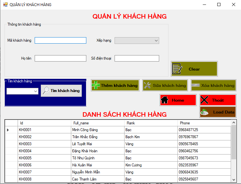Image resolution: width=241 pixels, height=184 pixels.
Task: Click the wrench tools icon on Sửa khách hàng
Action: click(x=147, y=85)
